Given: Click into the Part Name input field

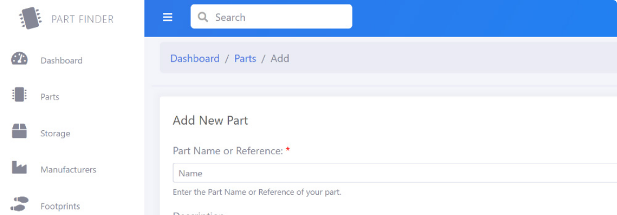Looking at the screenshot, I should [x=394, y=173].
